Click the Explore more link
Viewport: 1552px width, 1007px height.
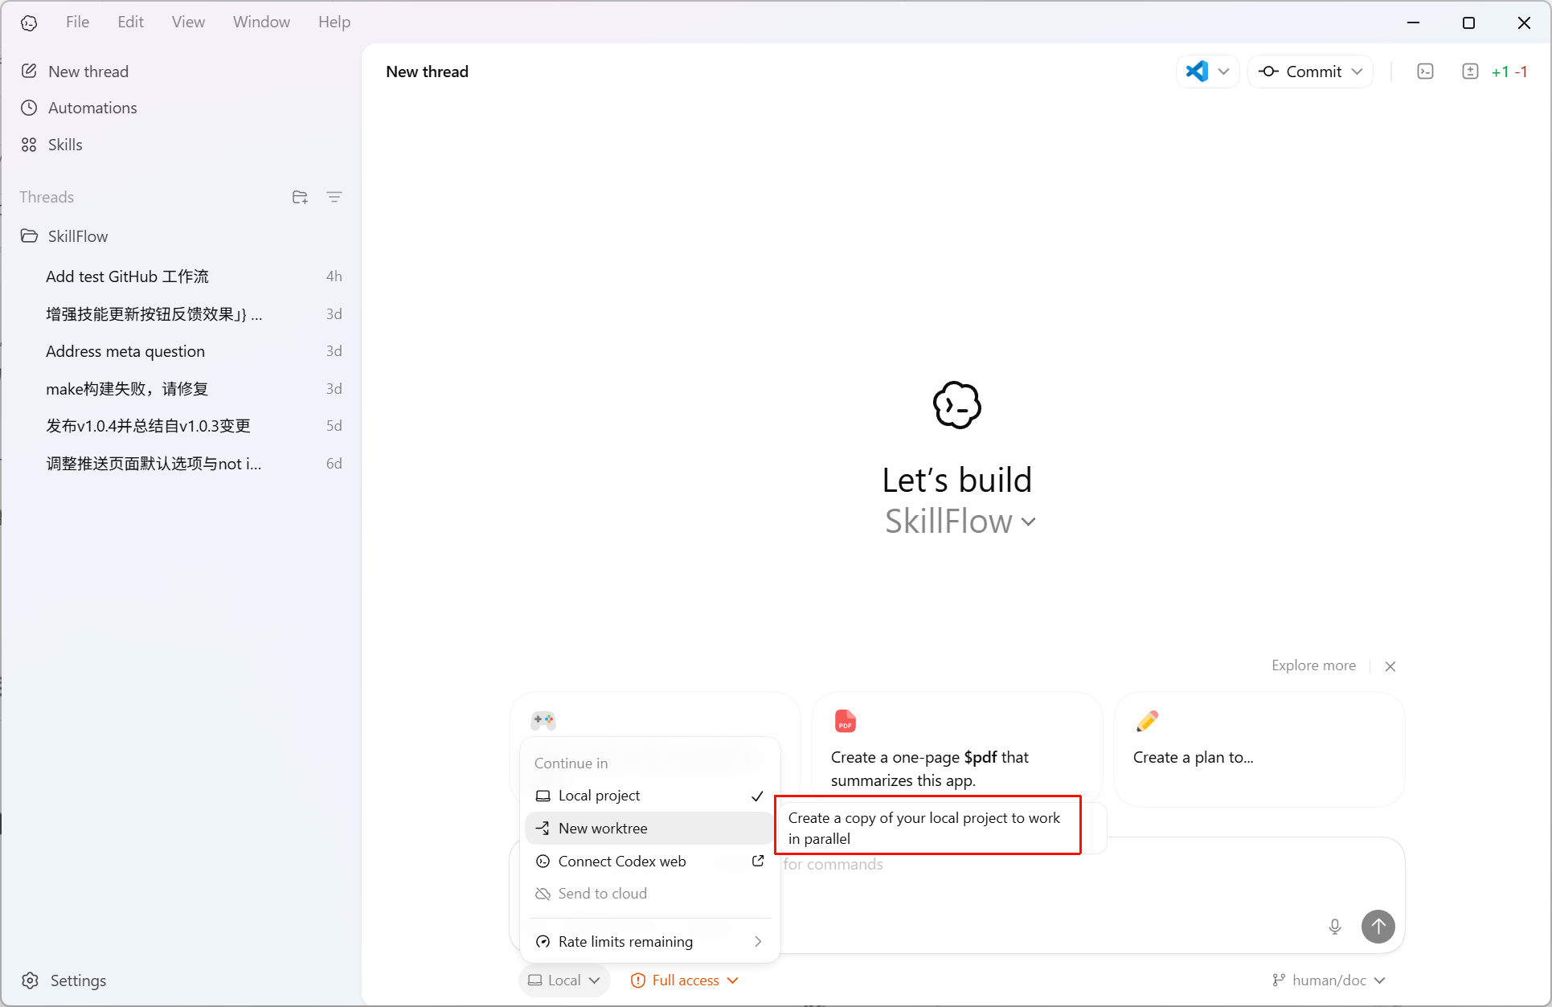point(1313,665)
